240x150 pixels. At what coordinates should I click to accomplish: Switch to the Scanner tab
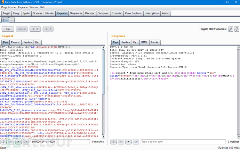(x=38, y=13)
